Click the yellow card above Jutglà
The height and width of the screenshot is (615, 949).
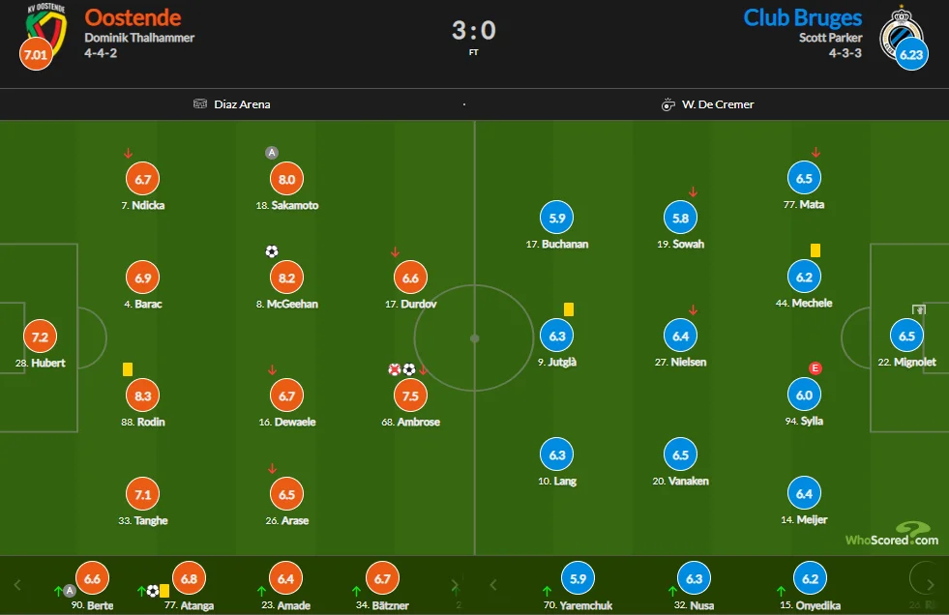(569, 309)
